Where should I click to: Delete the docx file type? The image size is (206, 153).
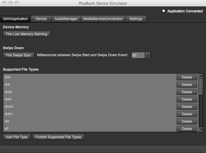point(187,92)
